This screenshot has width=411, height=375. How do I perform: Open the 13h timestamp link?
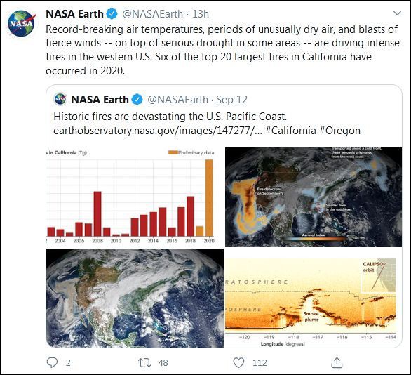point(201,14)
